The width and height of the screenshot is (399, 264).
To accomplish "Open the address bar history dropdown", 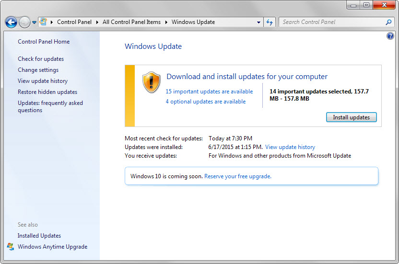I will point(258,23).
